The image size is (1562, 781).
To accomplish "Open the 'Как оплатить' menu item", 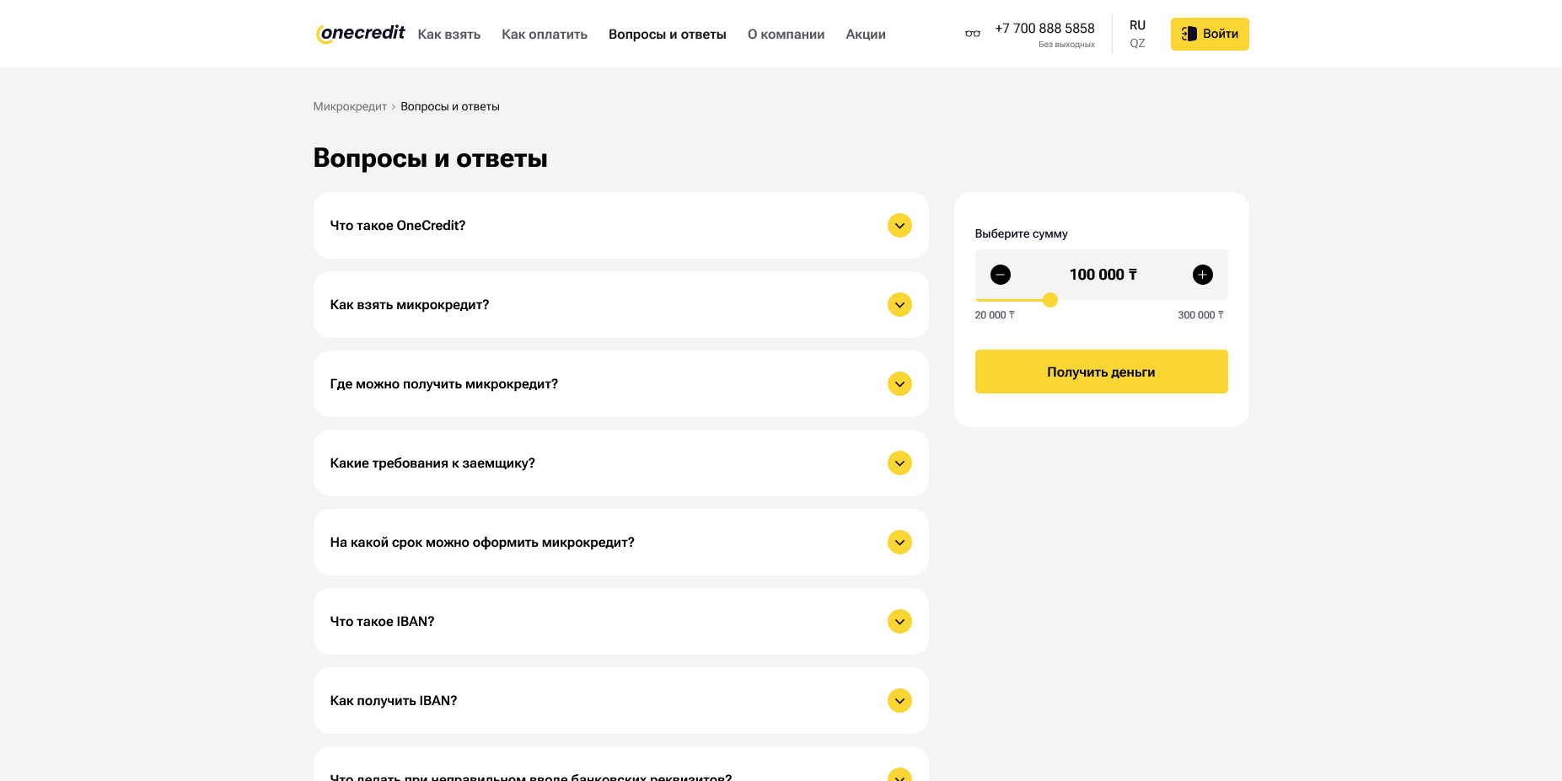I will pos(545,35).
